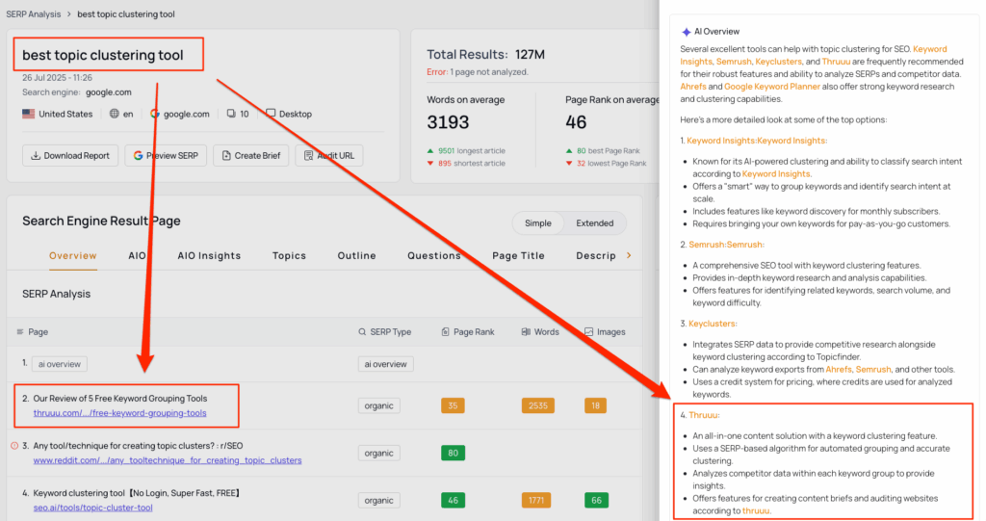Click the Keyclusters heading link, item 3
The height and width of the screenshot is (521, 986).
[713, 324]
